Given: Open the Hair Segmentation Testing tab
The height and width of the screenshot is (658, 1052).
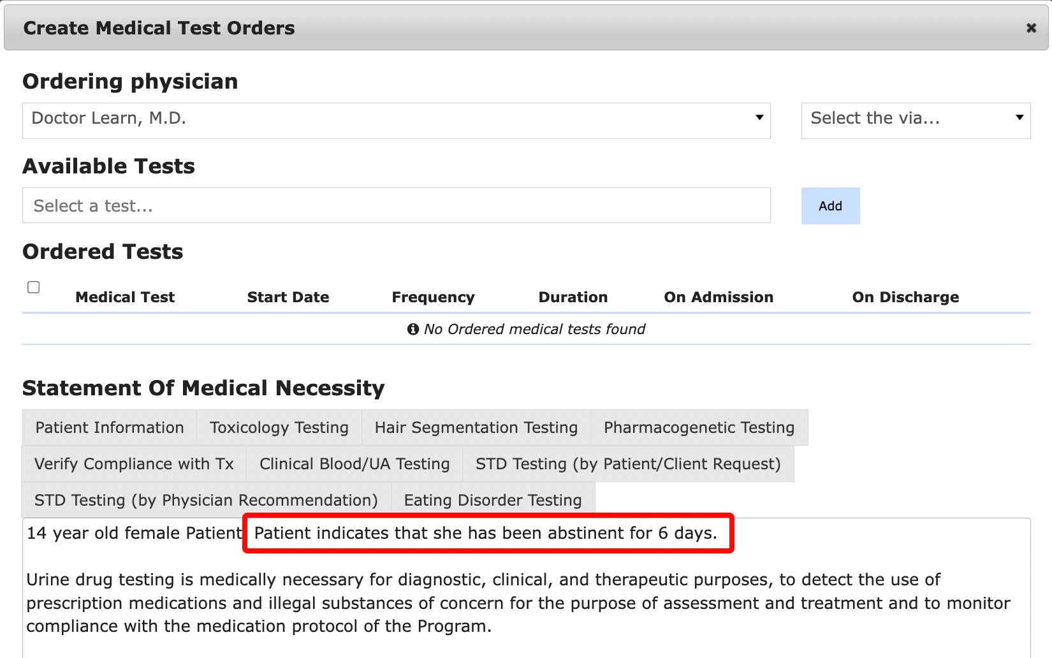Looking at the screenshot, I should pyautogui.click(x=476, y=427).
